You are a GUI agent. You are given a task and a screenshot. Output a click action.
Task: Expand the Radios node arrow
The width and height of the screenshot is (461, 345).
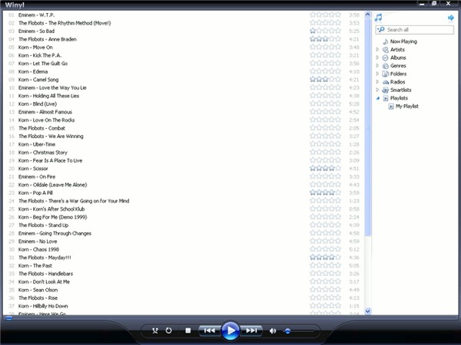pyautogui.click(x=378, y=82)
